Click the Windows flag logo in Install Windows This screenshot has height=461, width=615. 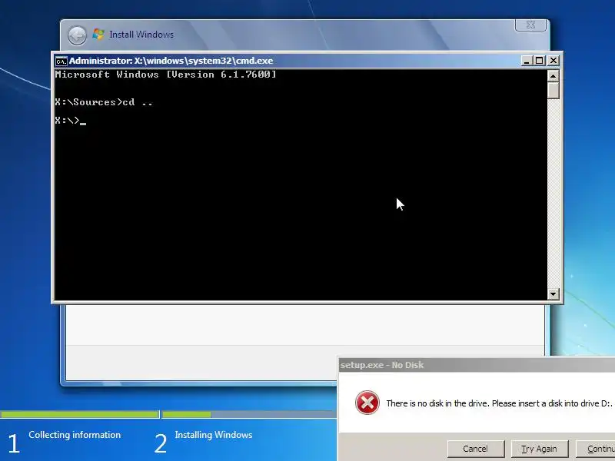coord(98,35)
